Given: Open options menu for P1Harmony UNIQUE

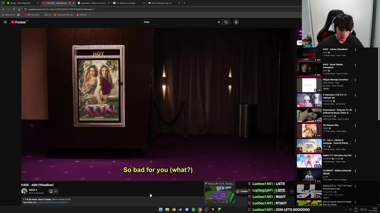Looking at the screenshot, I should (355, 95).
